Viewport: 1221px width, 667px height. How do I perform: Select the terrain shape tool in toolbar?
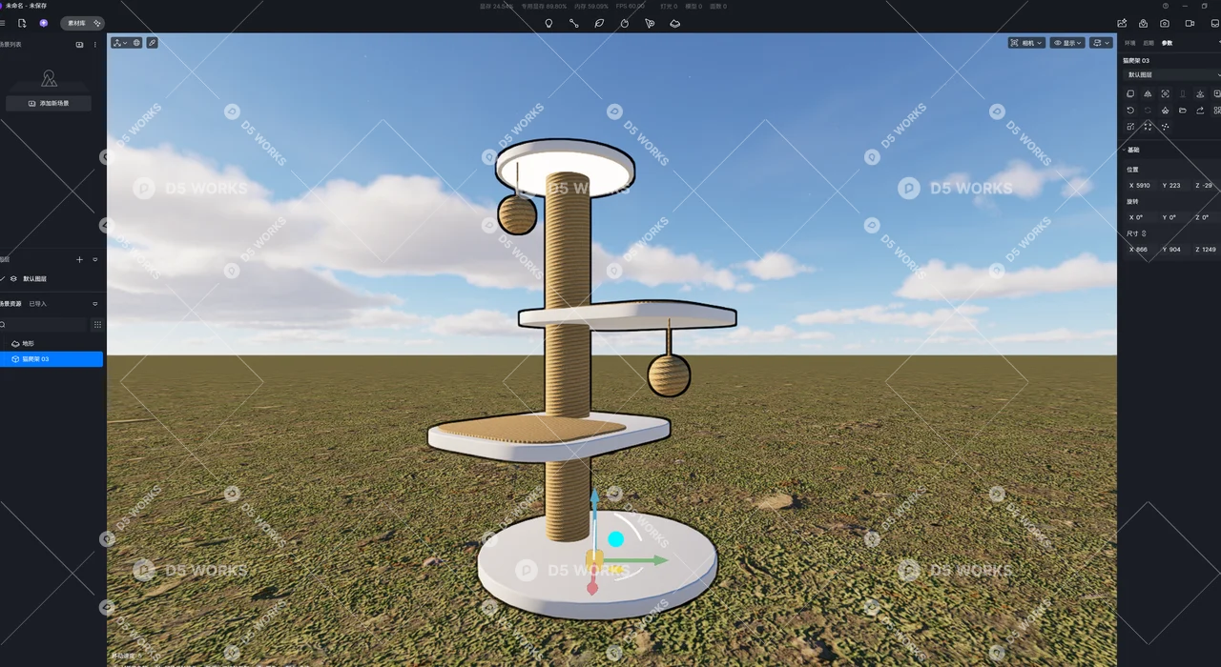coord(675,23)
